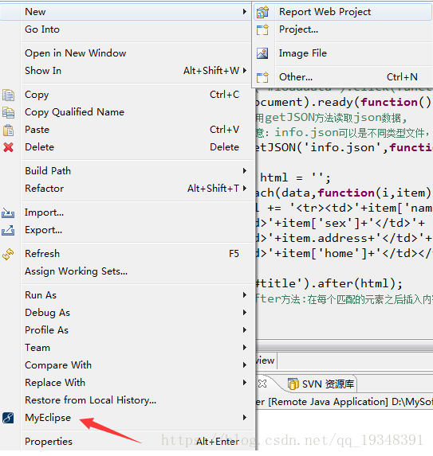Choose Show In menu entry

pos(127,71)
